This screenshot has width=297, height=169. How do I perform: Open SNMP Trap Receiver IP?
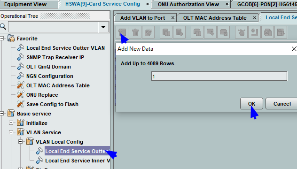tap(55, 57)
